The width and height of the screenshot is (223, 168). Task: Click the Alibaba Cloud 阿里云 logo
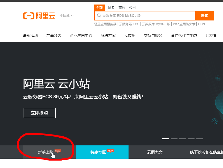tap(39, 16)
